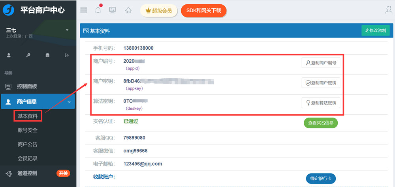The height and width of the screenshot is (187, 395).
Task: Click the monitor icon in top toolbar
Action: pos(113,10)
